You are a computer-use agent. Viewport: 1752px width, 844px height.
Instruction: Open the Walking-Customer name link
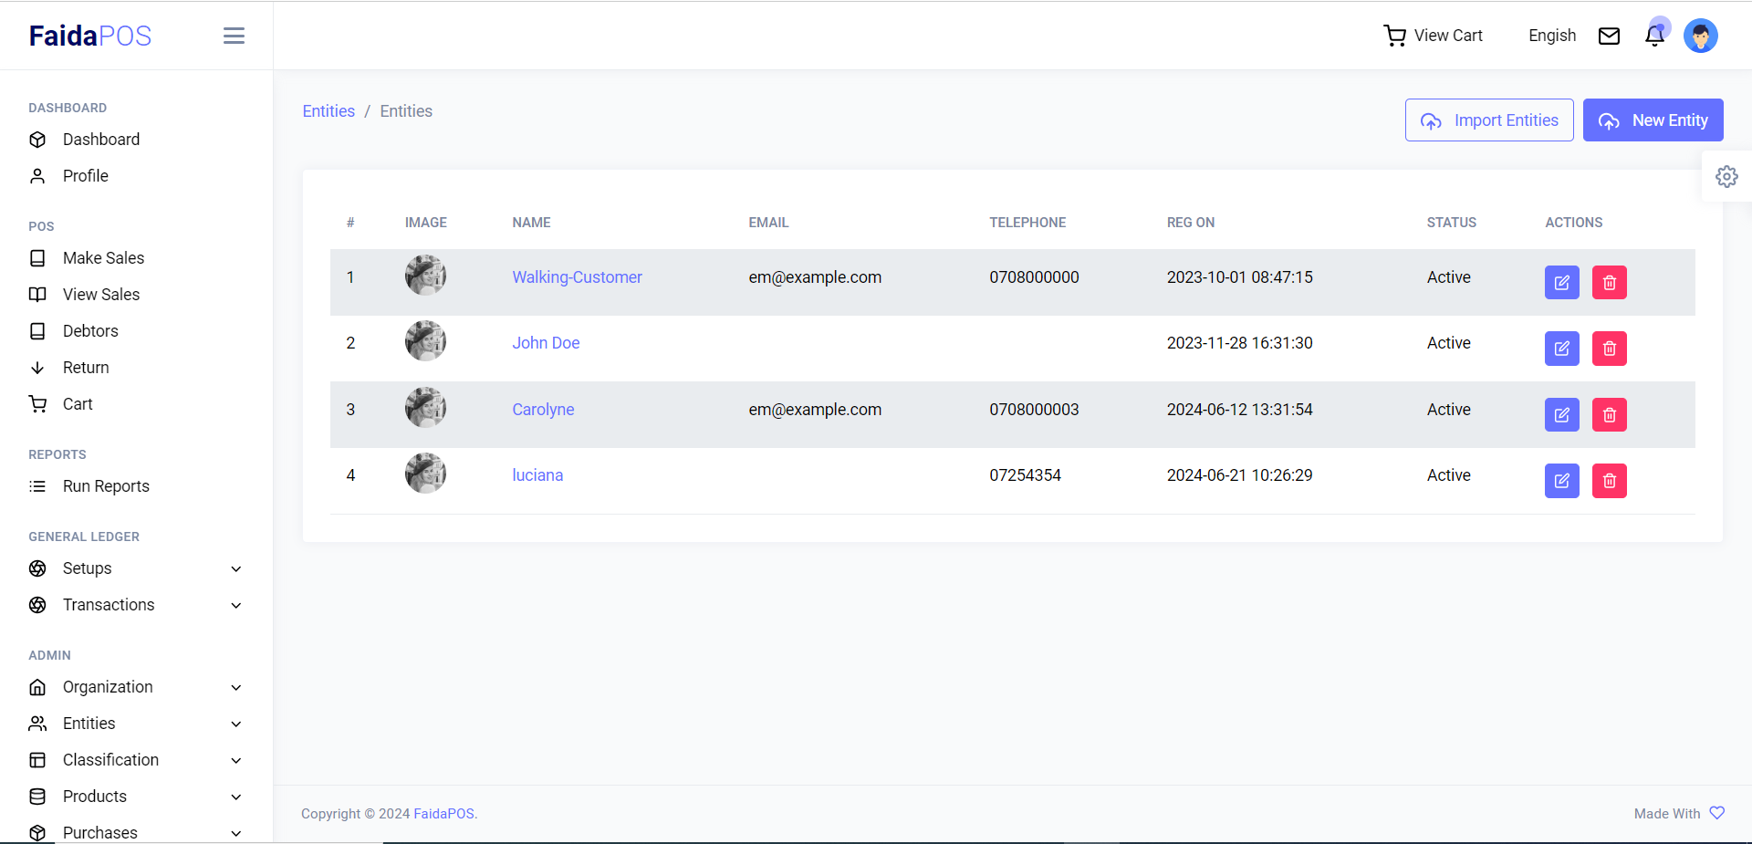(x=577, y=277)
